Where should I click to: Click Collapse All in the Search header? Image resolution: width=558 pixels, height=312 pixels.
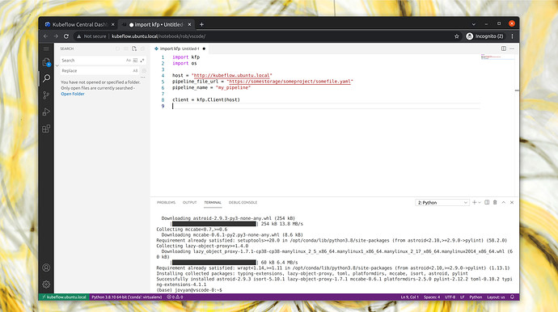[x=142, y=48]
